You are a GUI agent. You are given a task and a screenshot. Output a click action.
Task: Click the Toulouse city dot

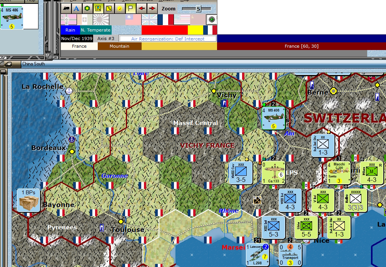point(120,222)
